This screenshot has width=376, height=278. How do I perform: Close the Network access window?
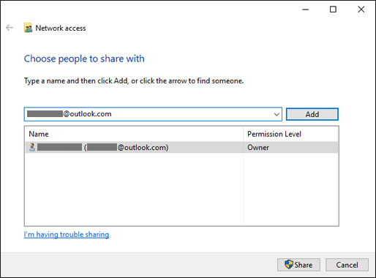point(361,10)
